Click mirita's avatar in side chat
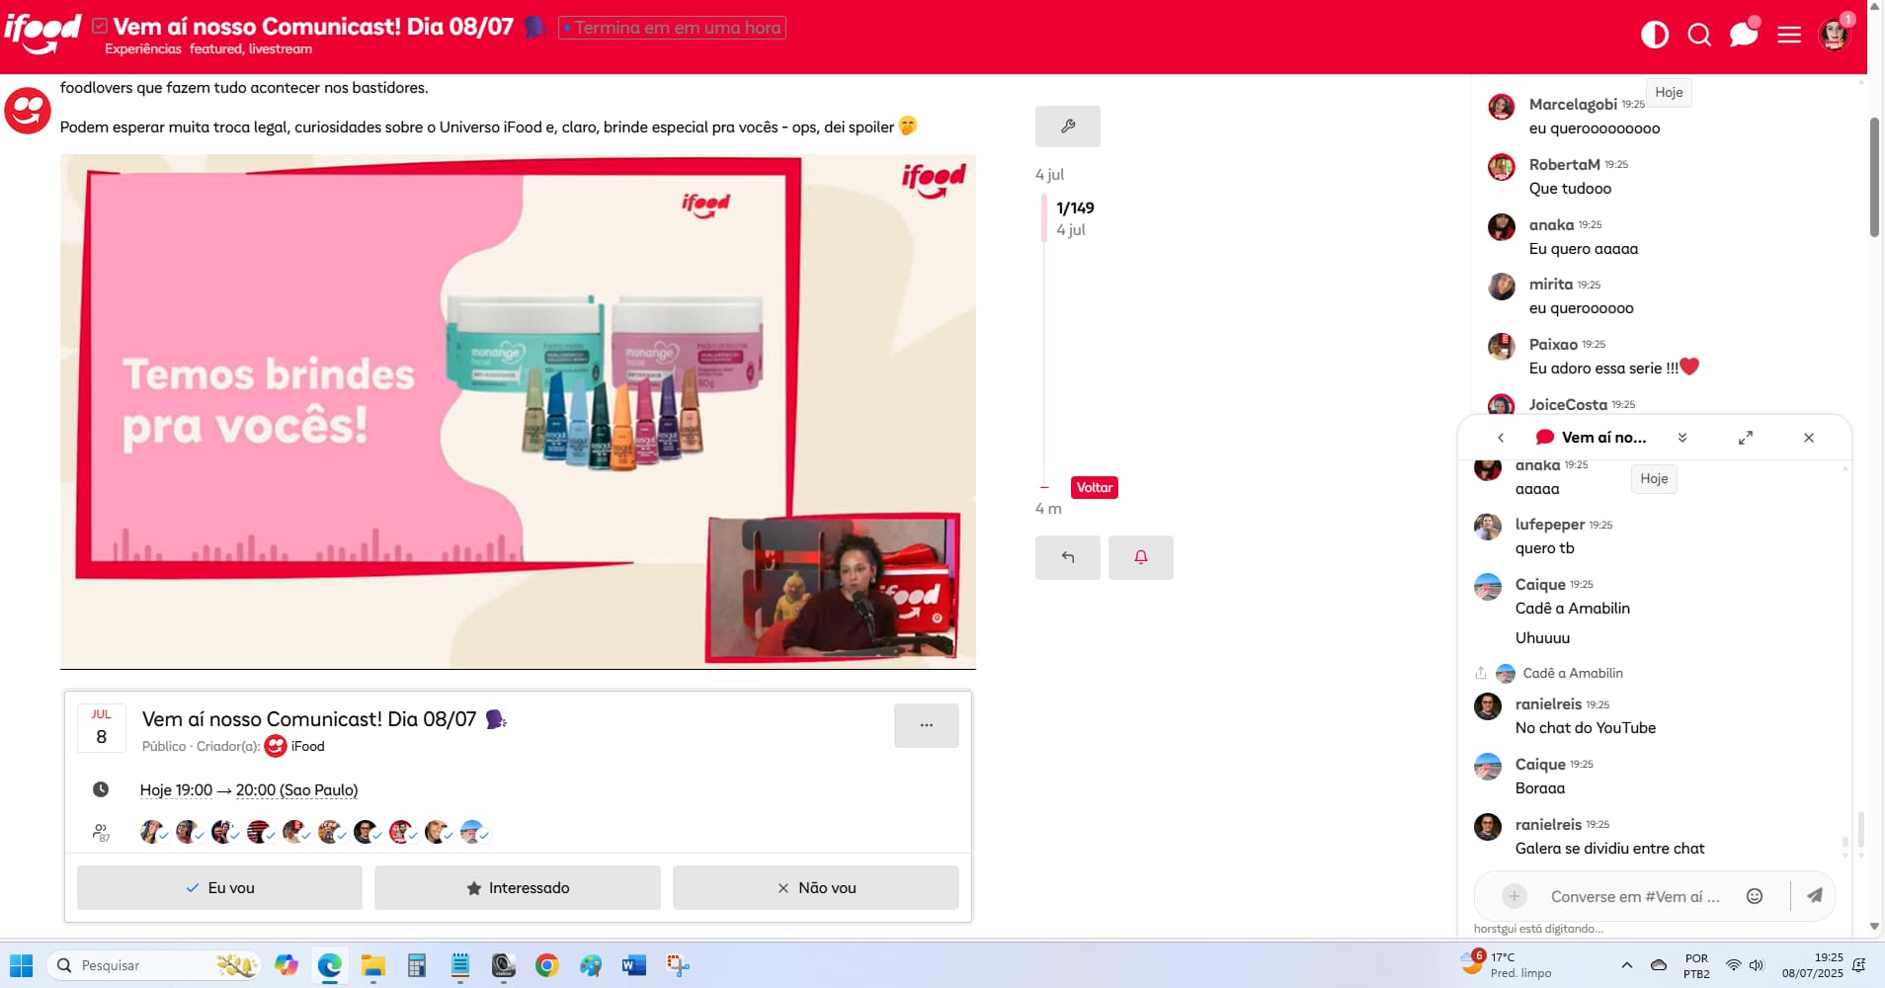This screenshot has width=1885, height=988. coord(1502,287)
